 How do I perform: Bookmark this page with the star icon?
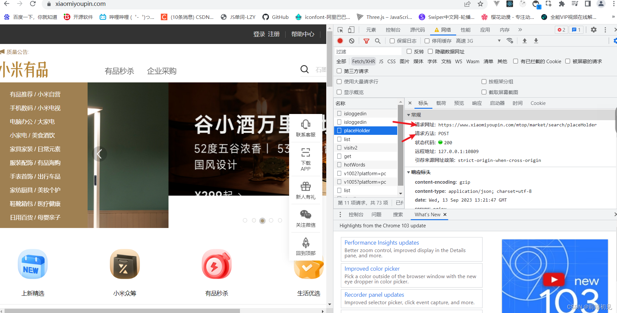480,4
